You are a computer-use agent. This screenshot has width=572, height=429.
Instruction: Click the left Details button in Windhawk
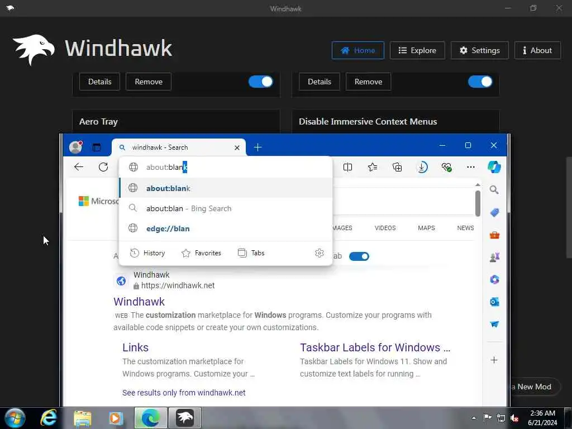tap(99, 82)
